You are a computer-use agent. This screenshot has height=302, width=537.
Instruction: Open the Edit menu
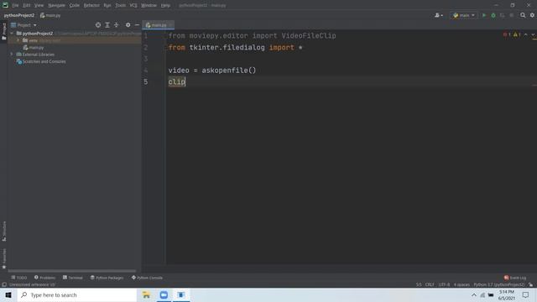[27, 6]
